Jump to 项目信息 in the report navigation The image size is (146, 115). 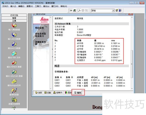point(39,28)
